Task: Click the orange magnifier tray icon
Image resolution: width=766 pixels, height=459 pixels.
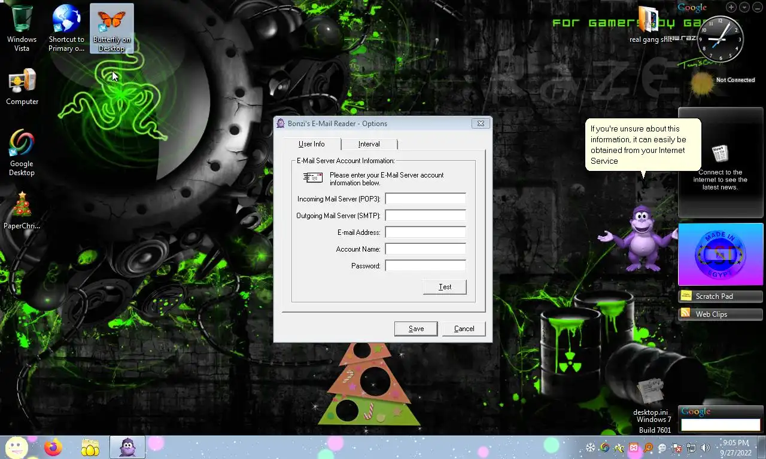Action: point(648,448)
